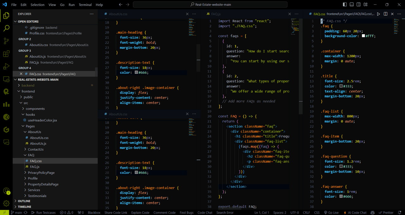Click the Manage gear icon

click(6, 203)
